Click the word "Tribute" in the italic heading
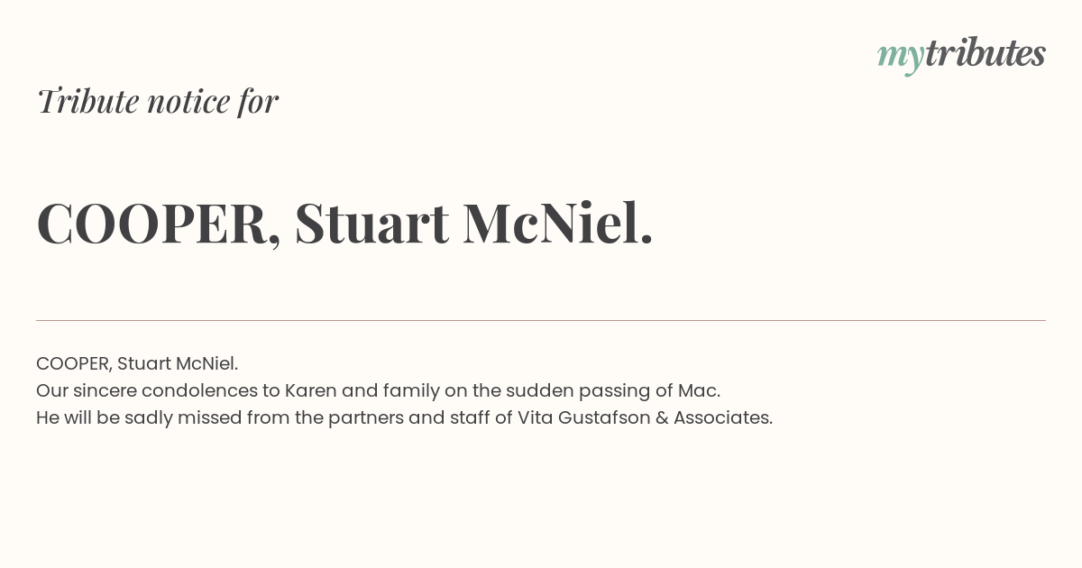The image size is (1082, 568). click(87, 101)
